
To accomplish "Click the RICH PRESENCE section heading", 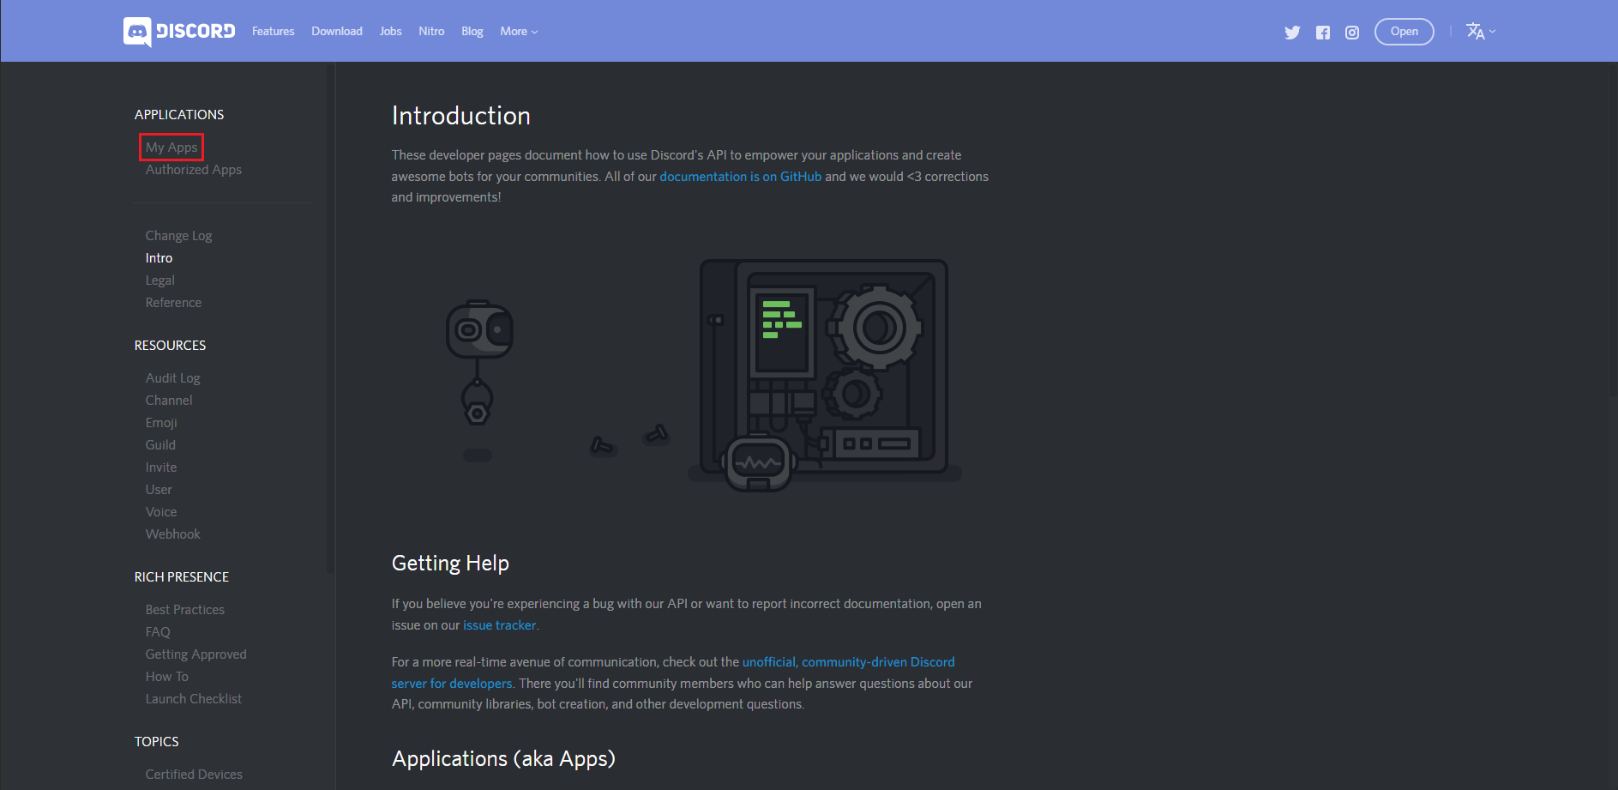I will tap(182, 577).
